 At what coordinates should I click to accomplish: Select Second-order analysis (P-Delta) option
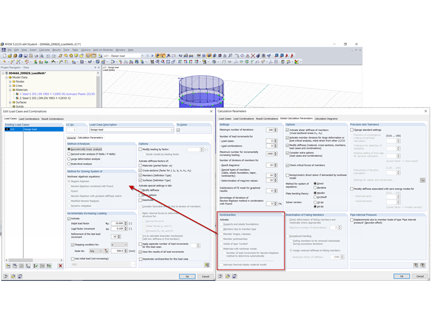pyautogui.click(x=69, y=154)
